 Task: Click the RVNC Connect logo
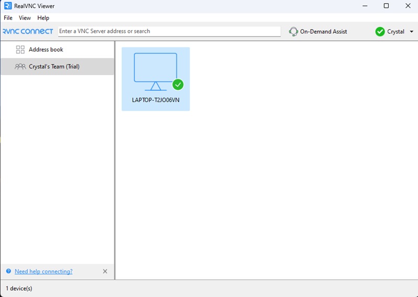coord(28,31)
